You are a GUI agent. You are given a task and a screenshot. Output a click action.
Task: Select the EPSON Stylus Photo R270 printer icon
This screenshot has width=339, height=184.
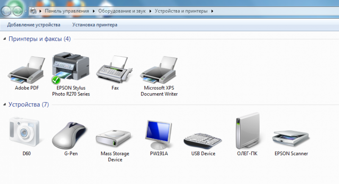tap(70, 68)
